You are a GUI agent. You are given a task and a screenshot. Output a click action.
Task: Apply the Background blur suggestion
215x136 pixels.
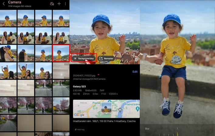(84, 58)
